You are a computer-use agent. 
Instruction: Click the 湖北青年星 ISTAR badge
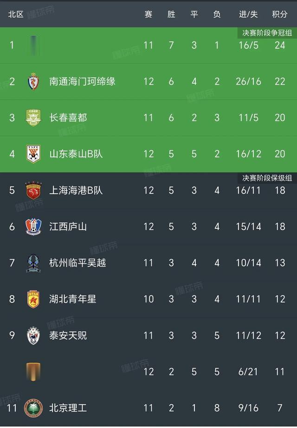[33, 299]
